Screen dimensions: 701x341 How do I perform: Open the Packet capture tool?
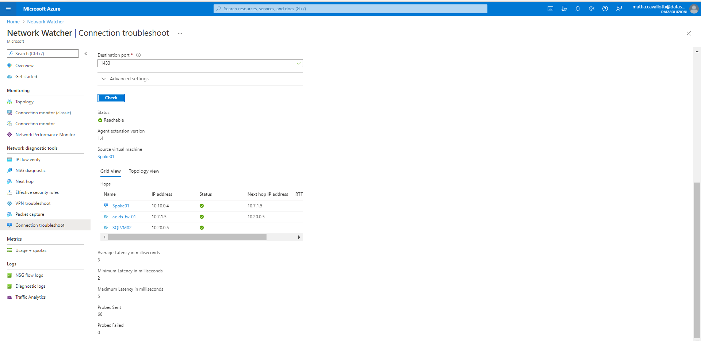[30, 214]
